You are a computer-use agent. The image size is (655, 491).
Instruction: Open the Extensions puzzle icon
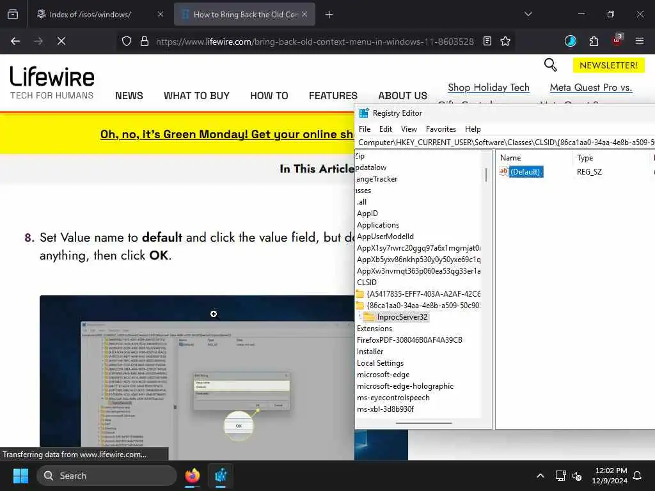click(594, 42)
